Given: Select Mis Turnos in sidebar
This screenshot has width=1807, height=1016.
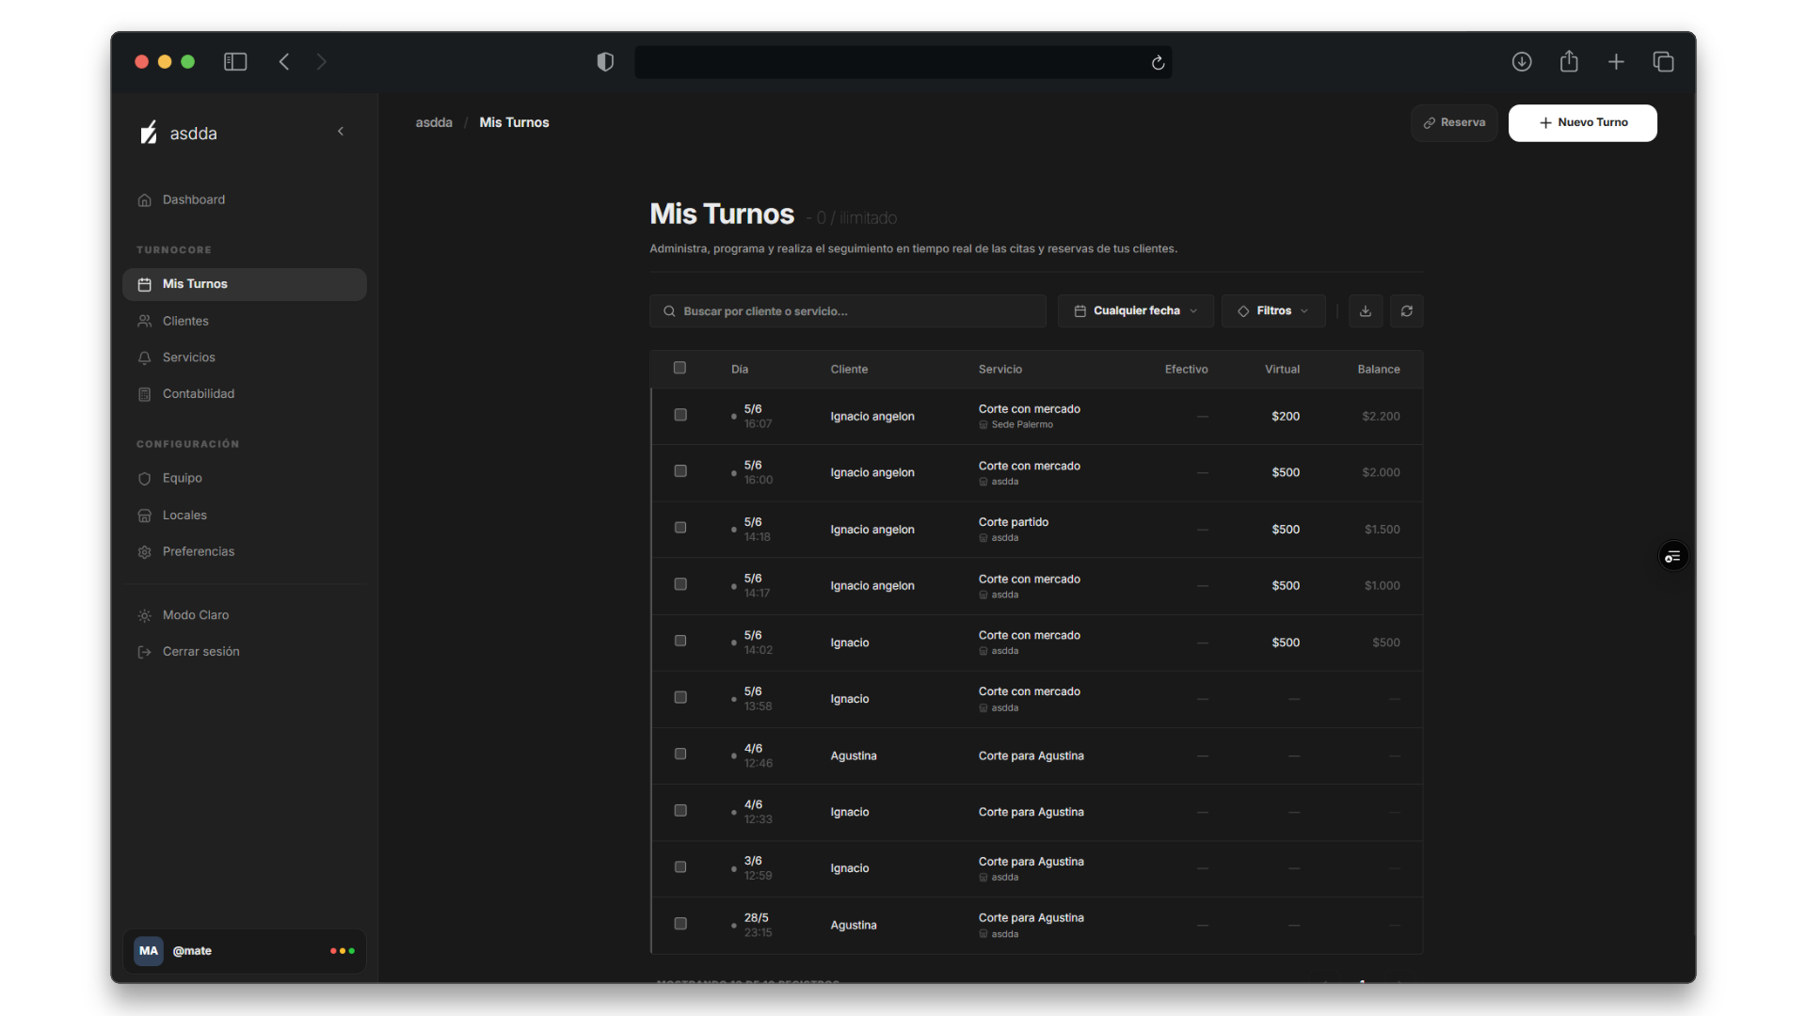Looking at the screenshot, I should point(245,284).
